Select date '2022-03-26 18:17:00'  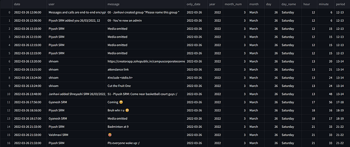(30, 119)
